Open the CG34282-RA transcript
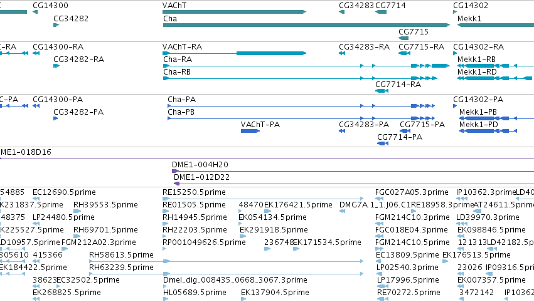Screen dimensions: 534x302 [x=78, y=59]
